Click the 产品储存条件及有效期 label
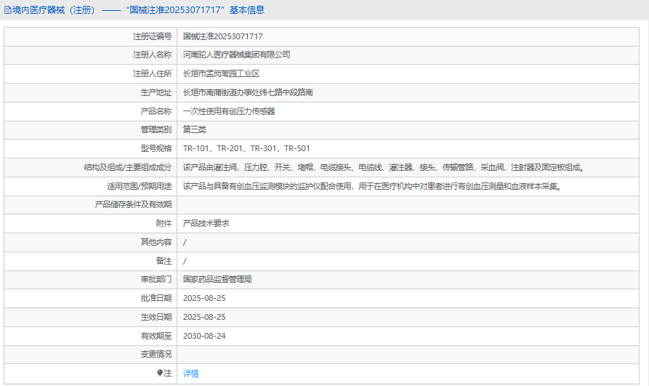The height and width of the screenshot is (386, 649). pos(133,204)
